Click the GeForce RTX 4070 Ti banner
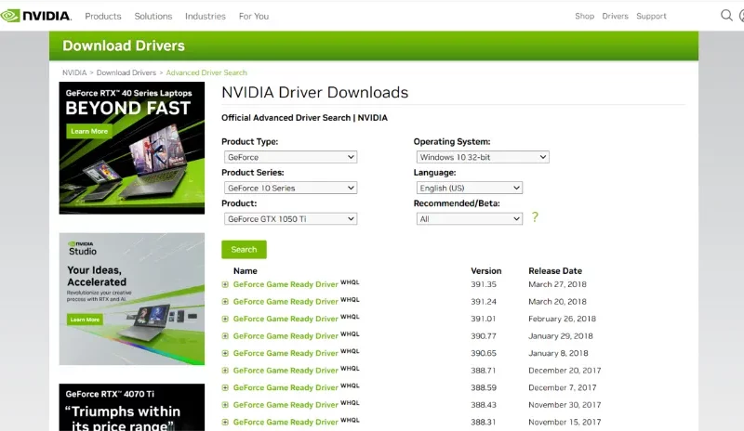744x431 pixels. [x=132, y=407]
